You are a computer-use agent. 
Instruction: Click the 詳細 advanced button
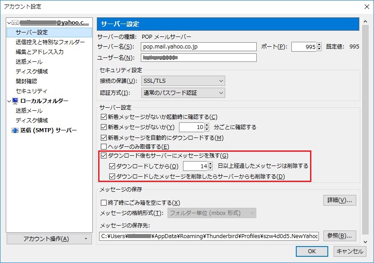339,200
